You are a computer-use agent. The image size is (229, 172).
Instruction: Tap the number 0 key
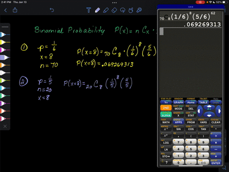[178, 162]
